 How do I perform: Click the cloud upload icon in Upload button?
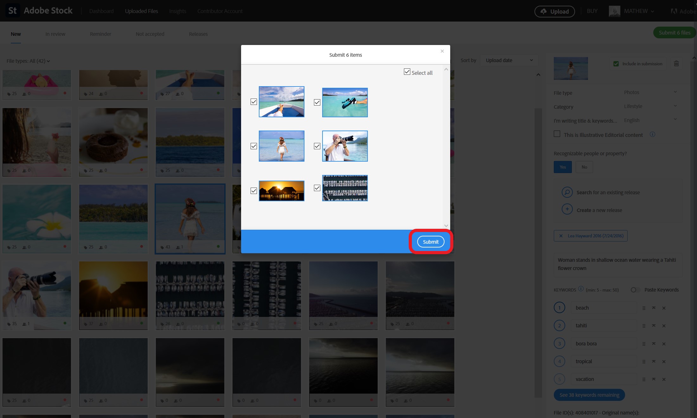click(544, 11)
